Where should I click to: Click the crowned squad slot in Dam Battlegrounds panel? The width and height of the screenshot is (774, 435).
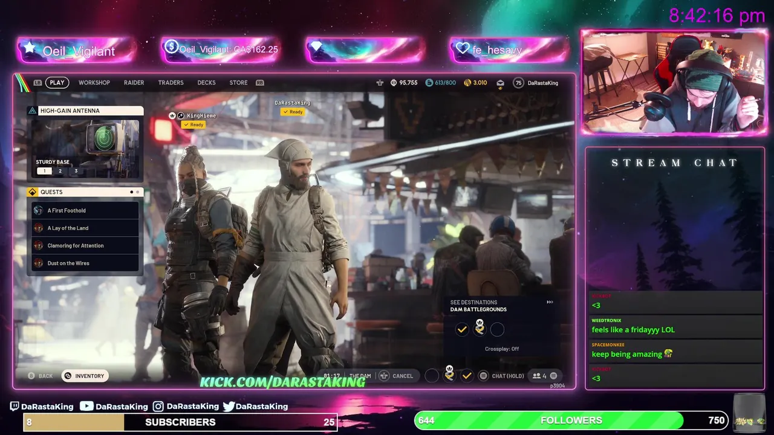click(x=480, y=328)
